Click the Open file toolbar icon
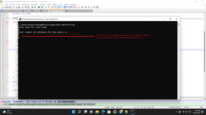Screen dimensions: 206x115 [4, 7]
